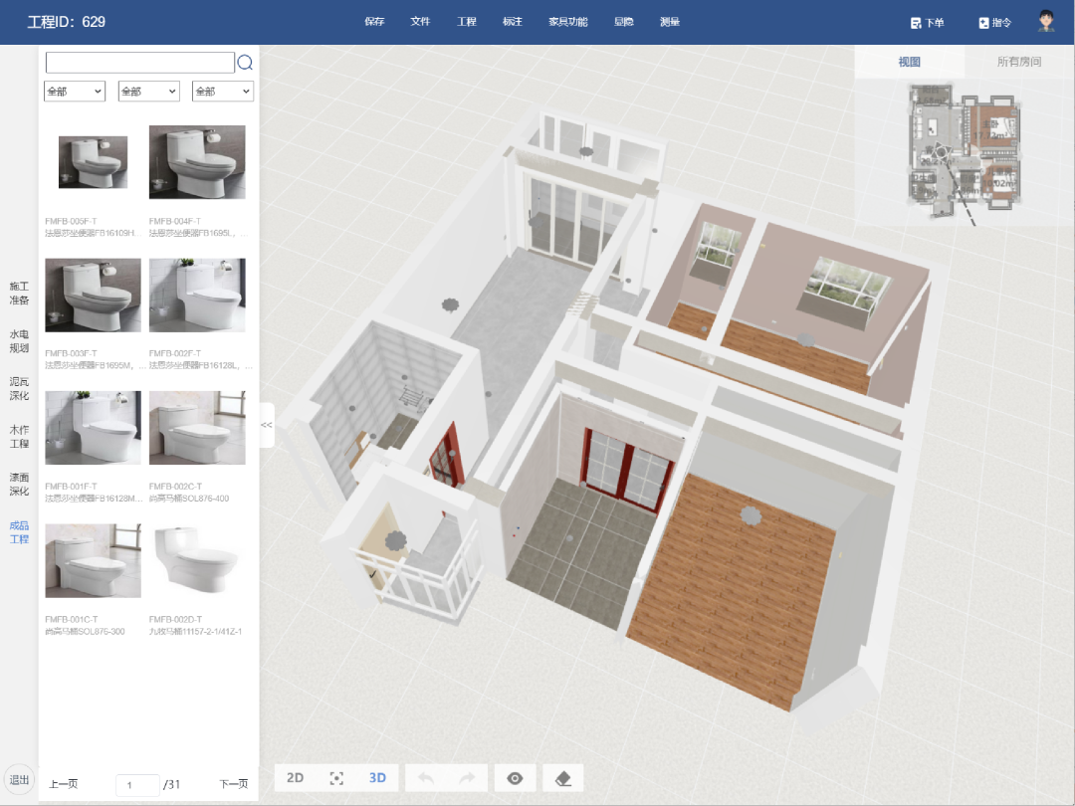Toggle visibility with the eye icon

tap(515, 778)
